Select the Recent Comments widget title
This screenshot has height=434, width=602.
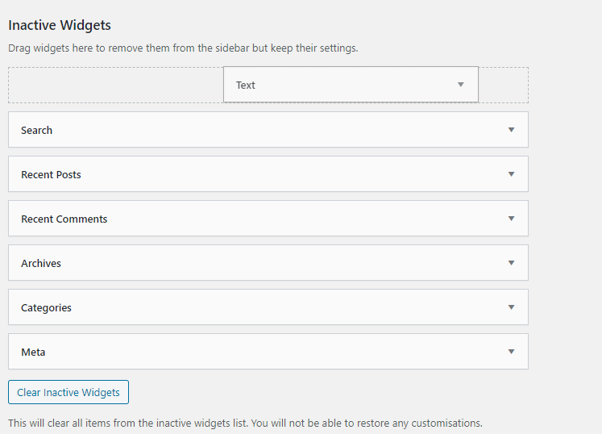pos(64,219)
